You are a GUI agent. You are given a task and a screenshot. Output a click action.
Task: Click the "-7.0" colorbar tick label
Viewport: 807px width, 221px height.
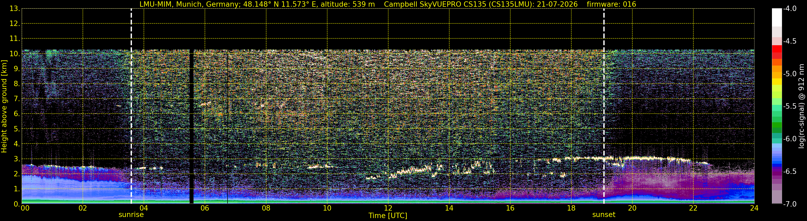pyautogui.click(x=790, y=204)
